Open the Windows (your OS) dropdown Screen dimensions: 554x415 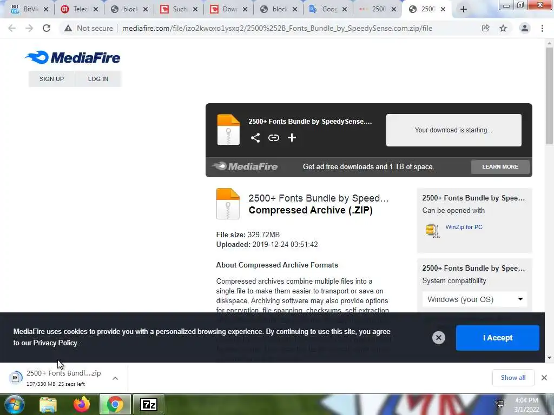tap(474, 299)
